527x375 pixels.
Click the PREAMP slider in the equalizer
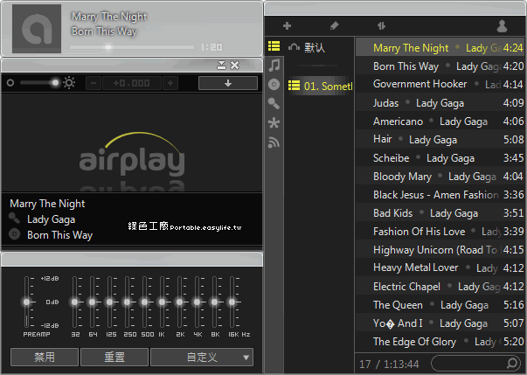click(26, 302)
